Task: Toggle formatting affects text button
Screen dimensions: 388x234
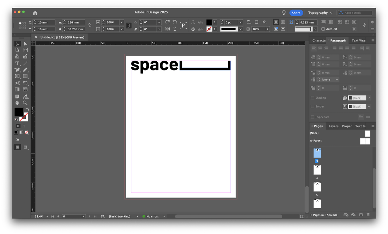Action: coord(24,126)
